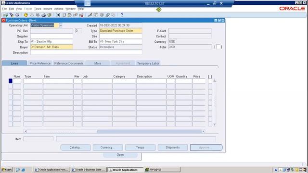
Task: Click the Buyer field Dr Ramesh, Mr. Babu
Action: tap(51, 47)
